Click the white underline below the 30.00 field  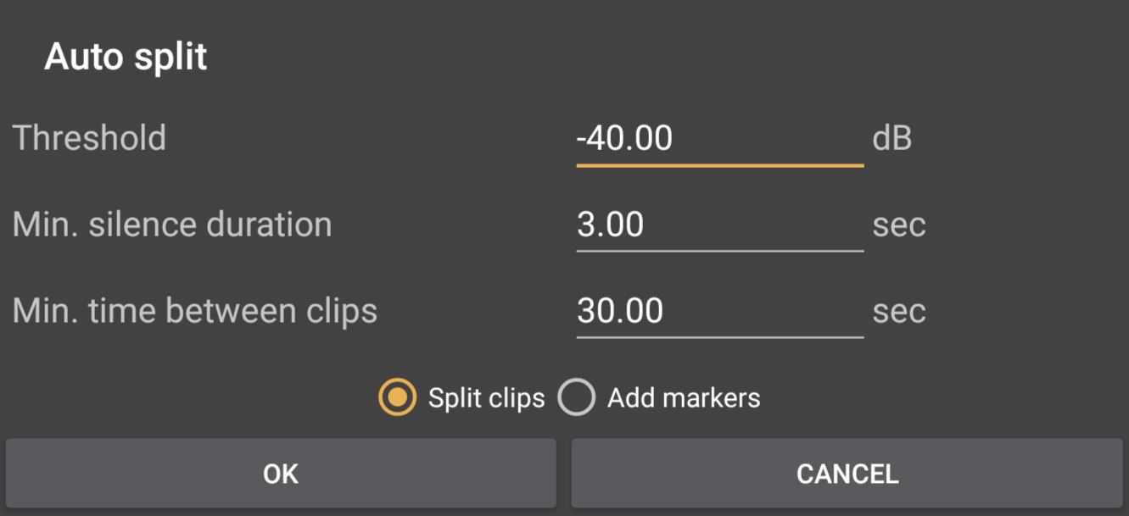[x=719, y=337]
